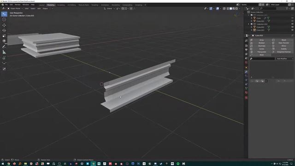Toggle snapping magnet in header
Screen dimensions: 295x166
coord(123,8)
